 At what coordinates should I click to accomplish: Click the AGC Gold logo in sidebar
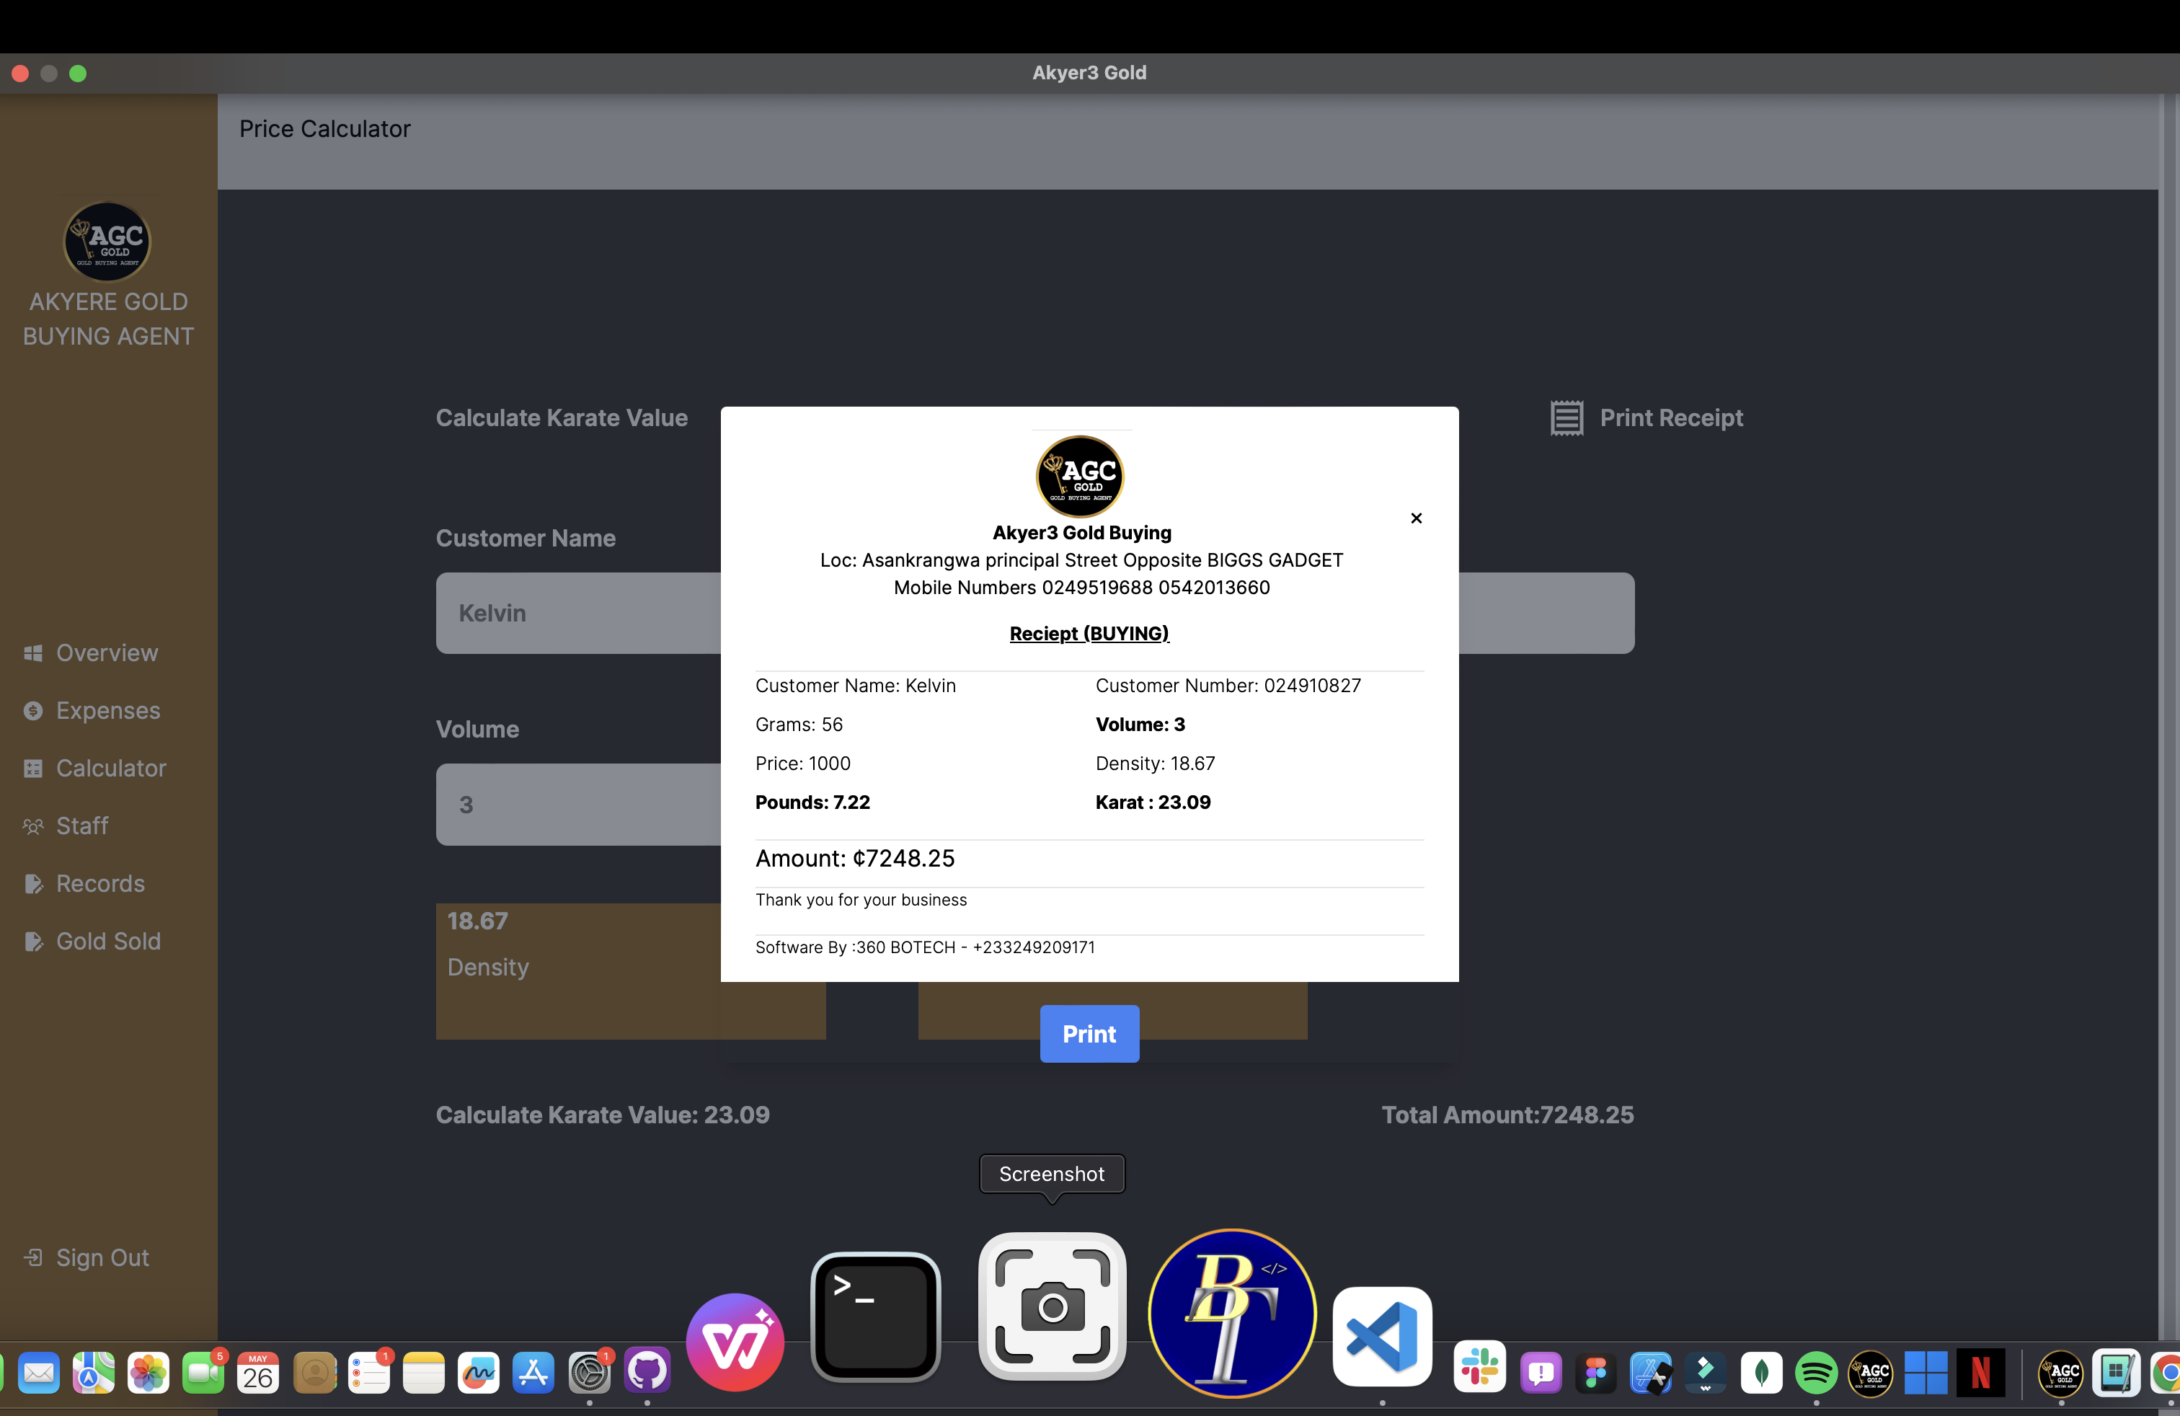(107, 242)
